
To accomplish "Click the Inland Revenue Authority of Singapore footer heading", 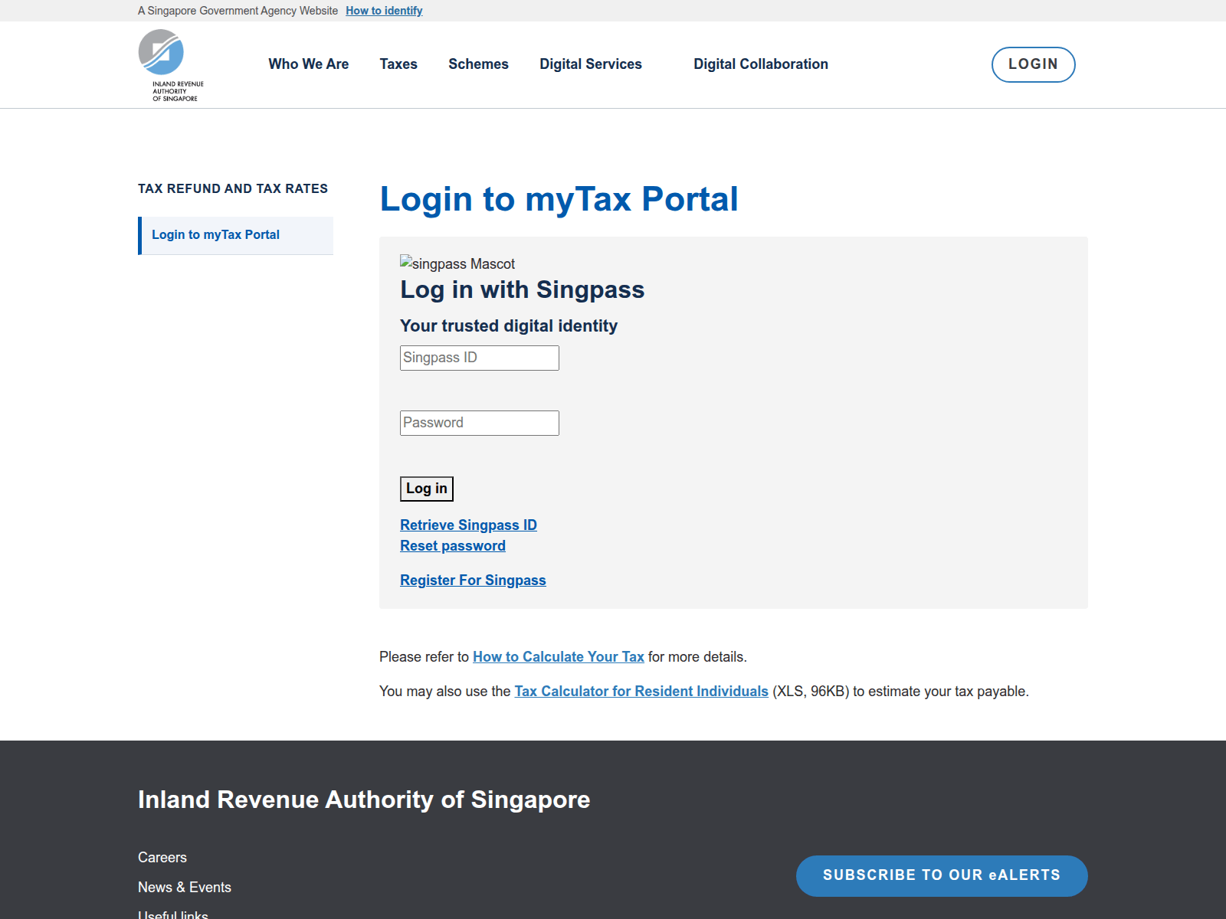I will pos(364,800).
